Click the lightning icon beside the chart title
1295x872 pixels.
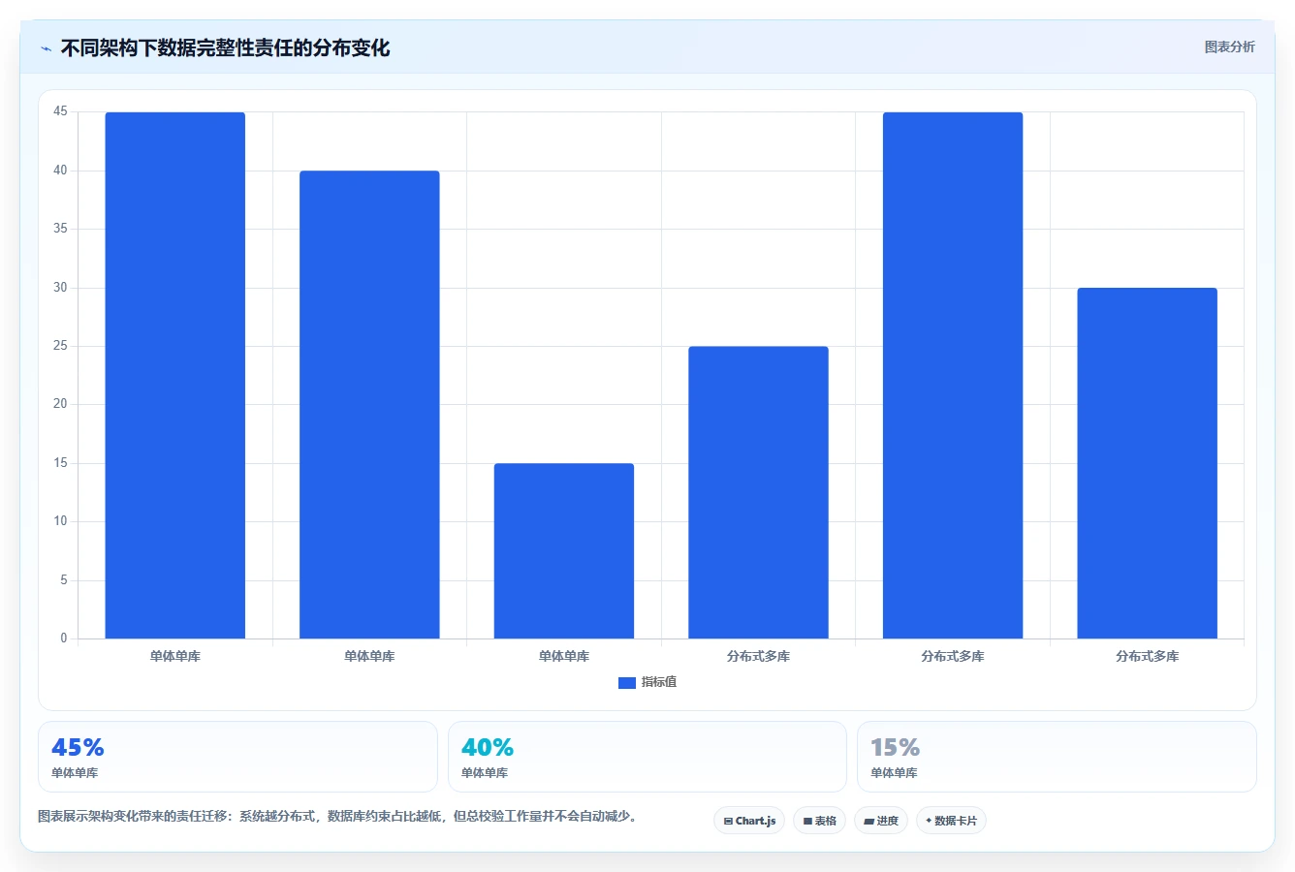pyautogui.click(x=46, y=48)
